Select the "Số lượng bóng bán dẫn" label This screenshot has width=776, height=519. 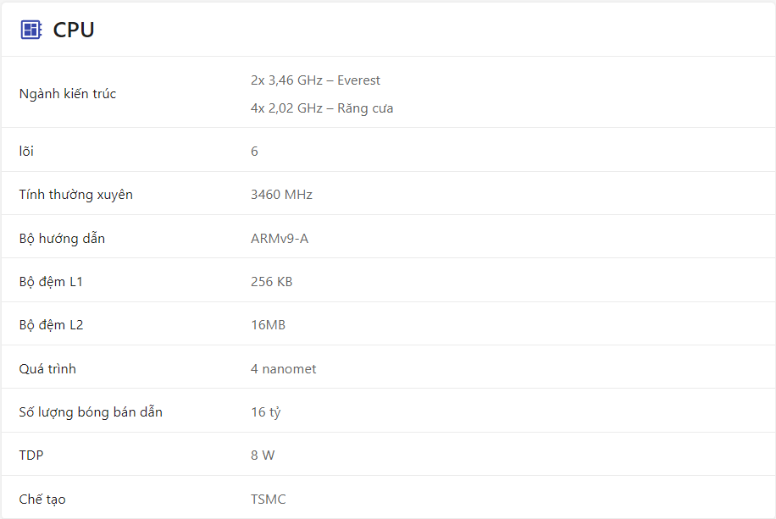[91, 412]
